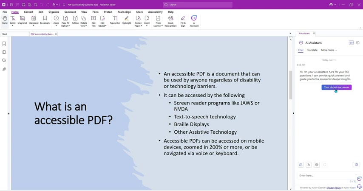363x191 pixels.
Task: Open the comments panel in left sidebar
Action: tap(4, 60)
